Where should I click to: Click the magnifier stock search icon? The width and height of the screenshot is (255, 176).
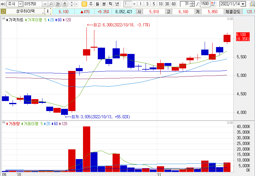(x=51, y=4)
